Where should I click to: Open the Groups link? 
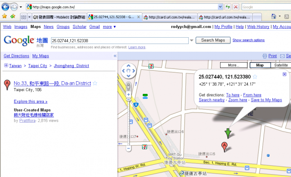63,27
